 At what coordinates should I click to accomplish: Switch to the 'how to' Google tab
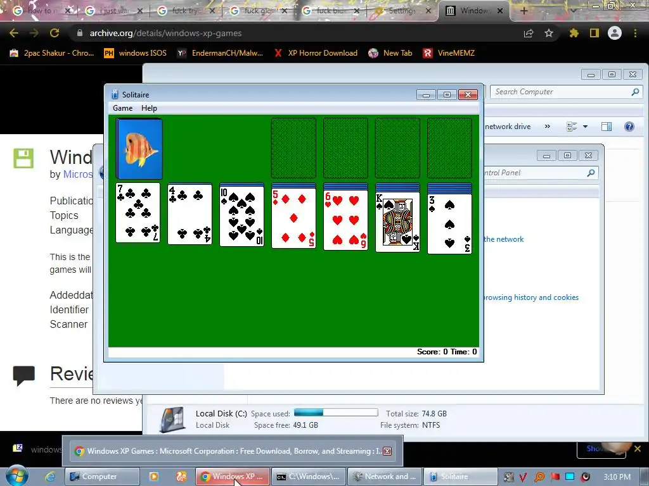point(41,11)
